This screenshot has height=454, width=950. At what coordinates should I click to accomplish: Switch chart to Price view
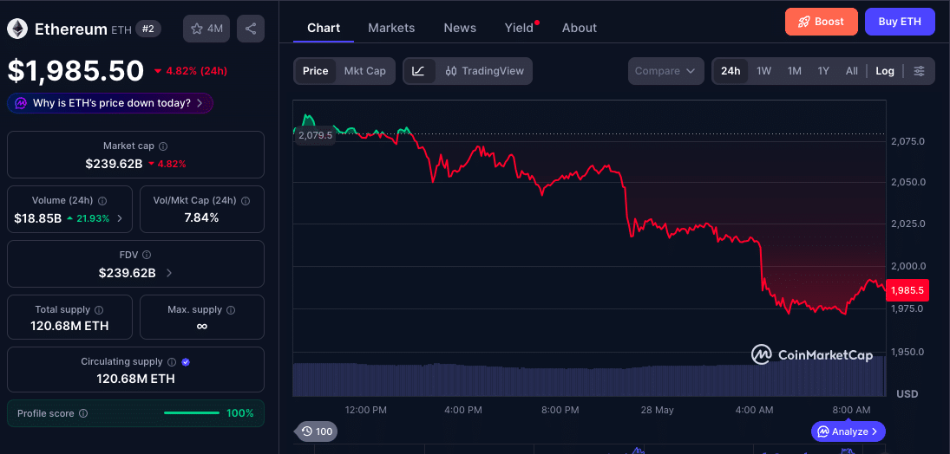315,71
